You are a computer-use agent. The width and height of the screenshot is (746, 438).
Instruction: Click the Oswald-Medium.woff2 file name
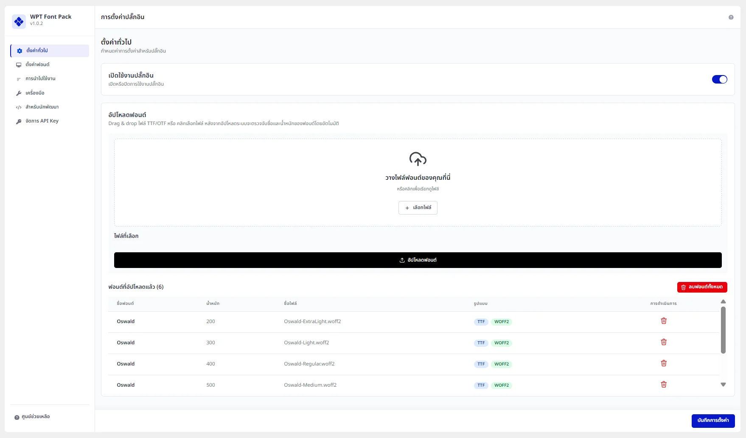pyautogui.click(x=310, y=385)
